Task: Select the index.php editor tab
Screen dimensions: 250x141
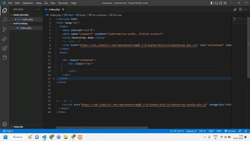Action: [x=54, y=9]
